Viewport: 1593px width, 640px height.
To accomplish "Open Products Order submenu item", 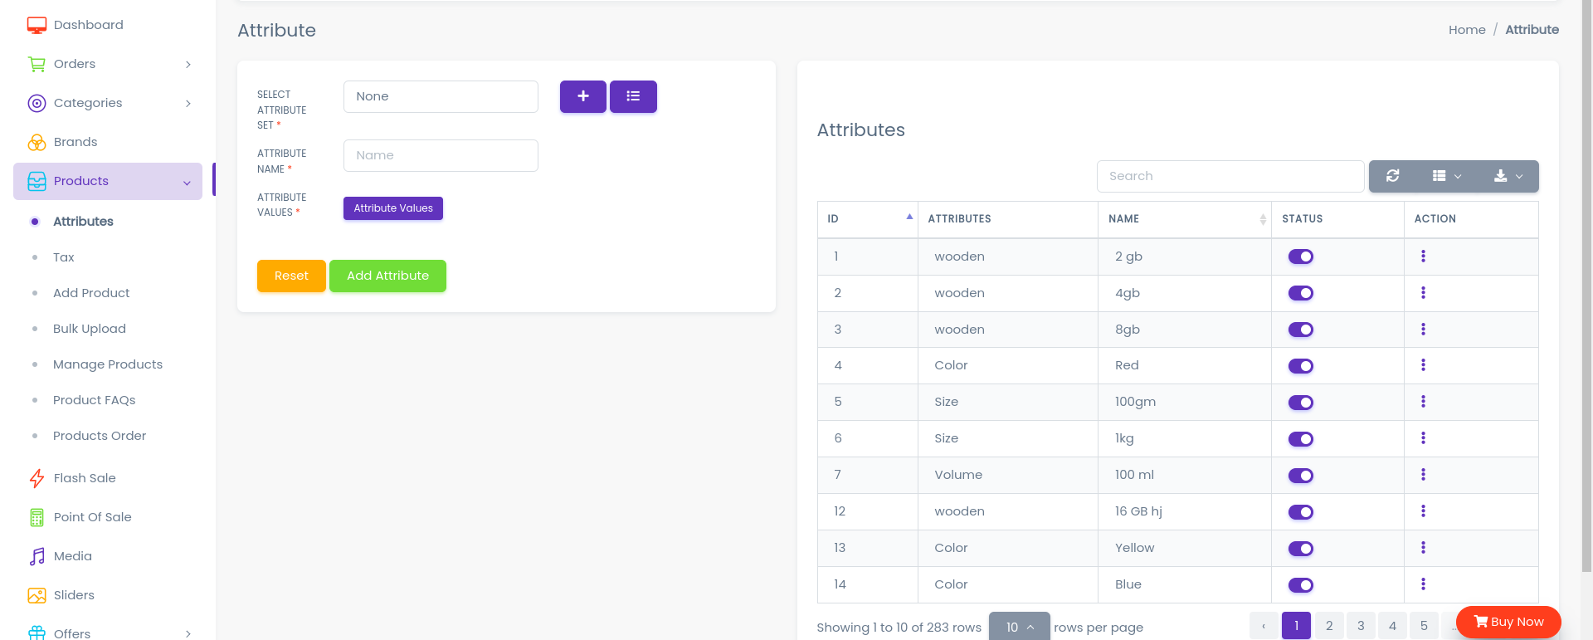I will pos(100,436).
